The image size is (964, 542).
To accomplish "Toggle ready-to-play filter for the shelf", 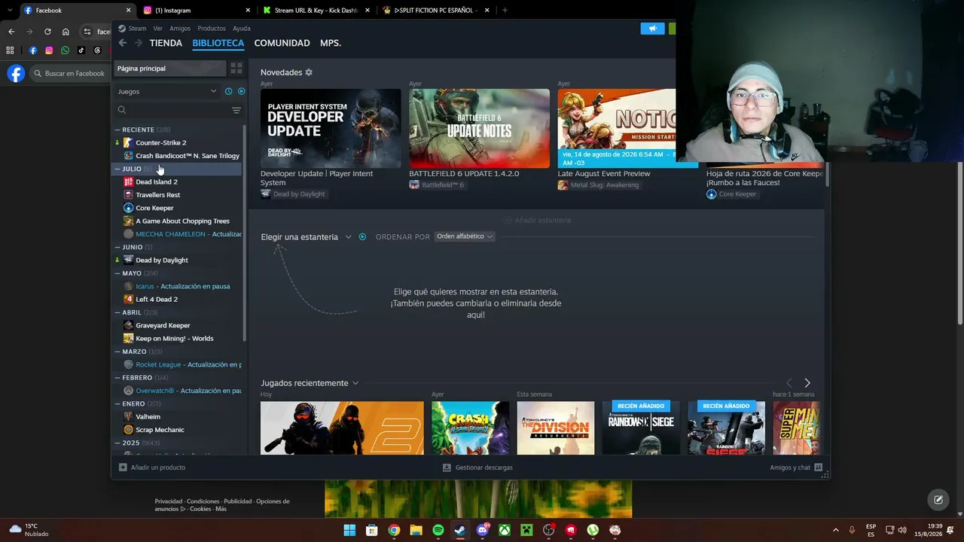I will pyautogui.click(x=362, y=236).
